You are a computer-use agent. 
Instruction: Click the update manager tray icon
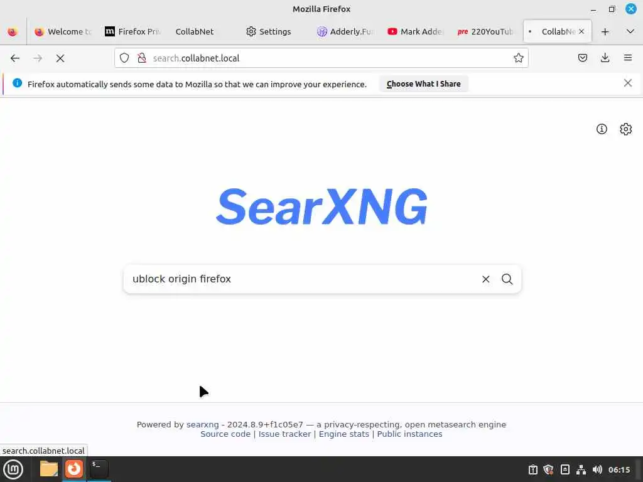[x=532, y=469]
